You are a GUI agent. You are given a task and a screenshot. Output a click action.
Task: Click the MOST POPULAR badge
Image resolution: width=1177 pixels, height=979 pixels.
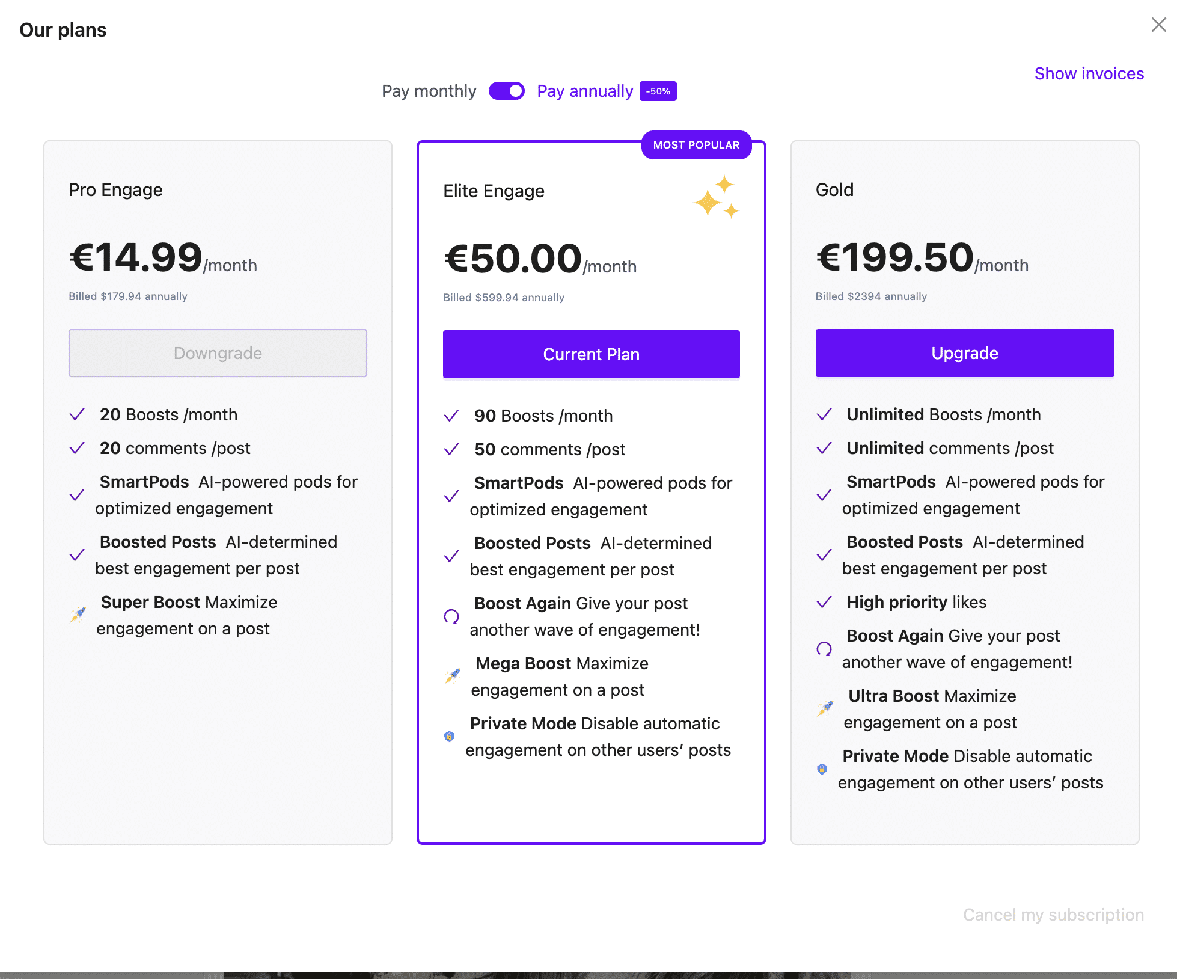pyautogui.click(x=696, y=145)
